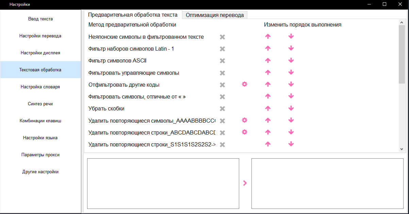409x214 pixels.
Task: Move 'Убрать скобки' up
Action: (268, 108)
